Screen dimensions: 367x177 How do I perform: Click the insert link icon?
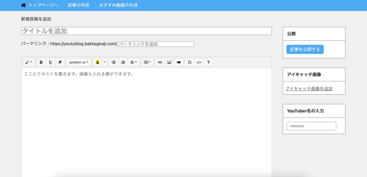pos(160,62)
